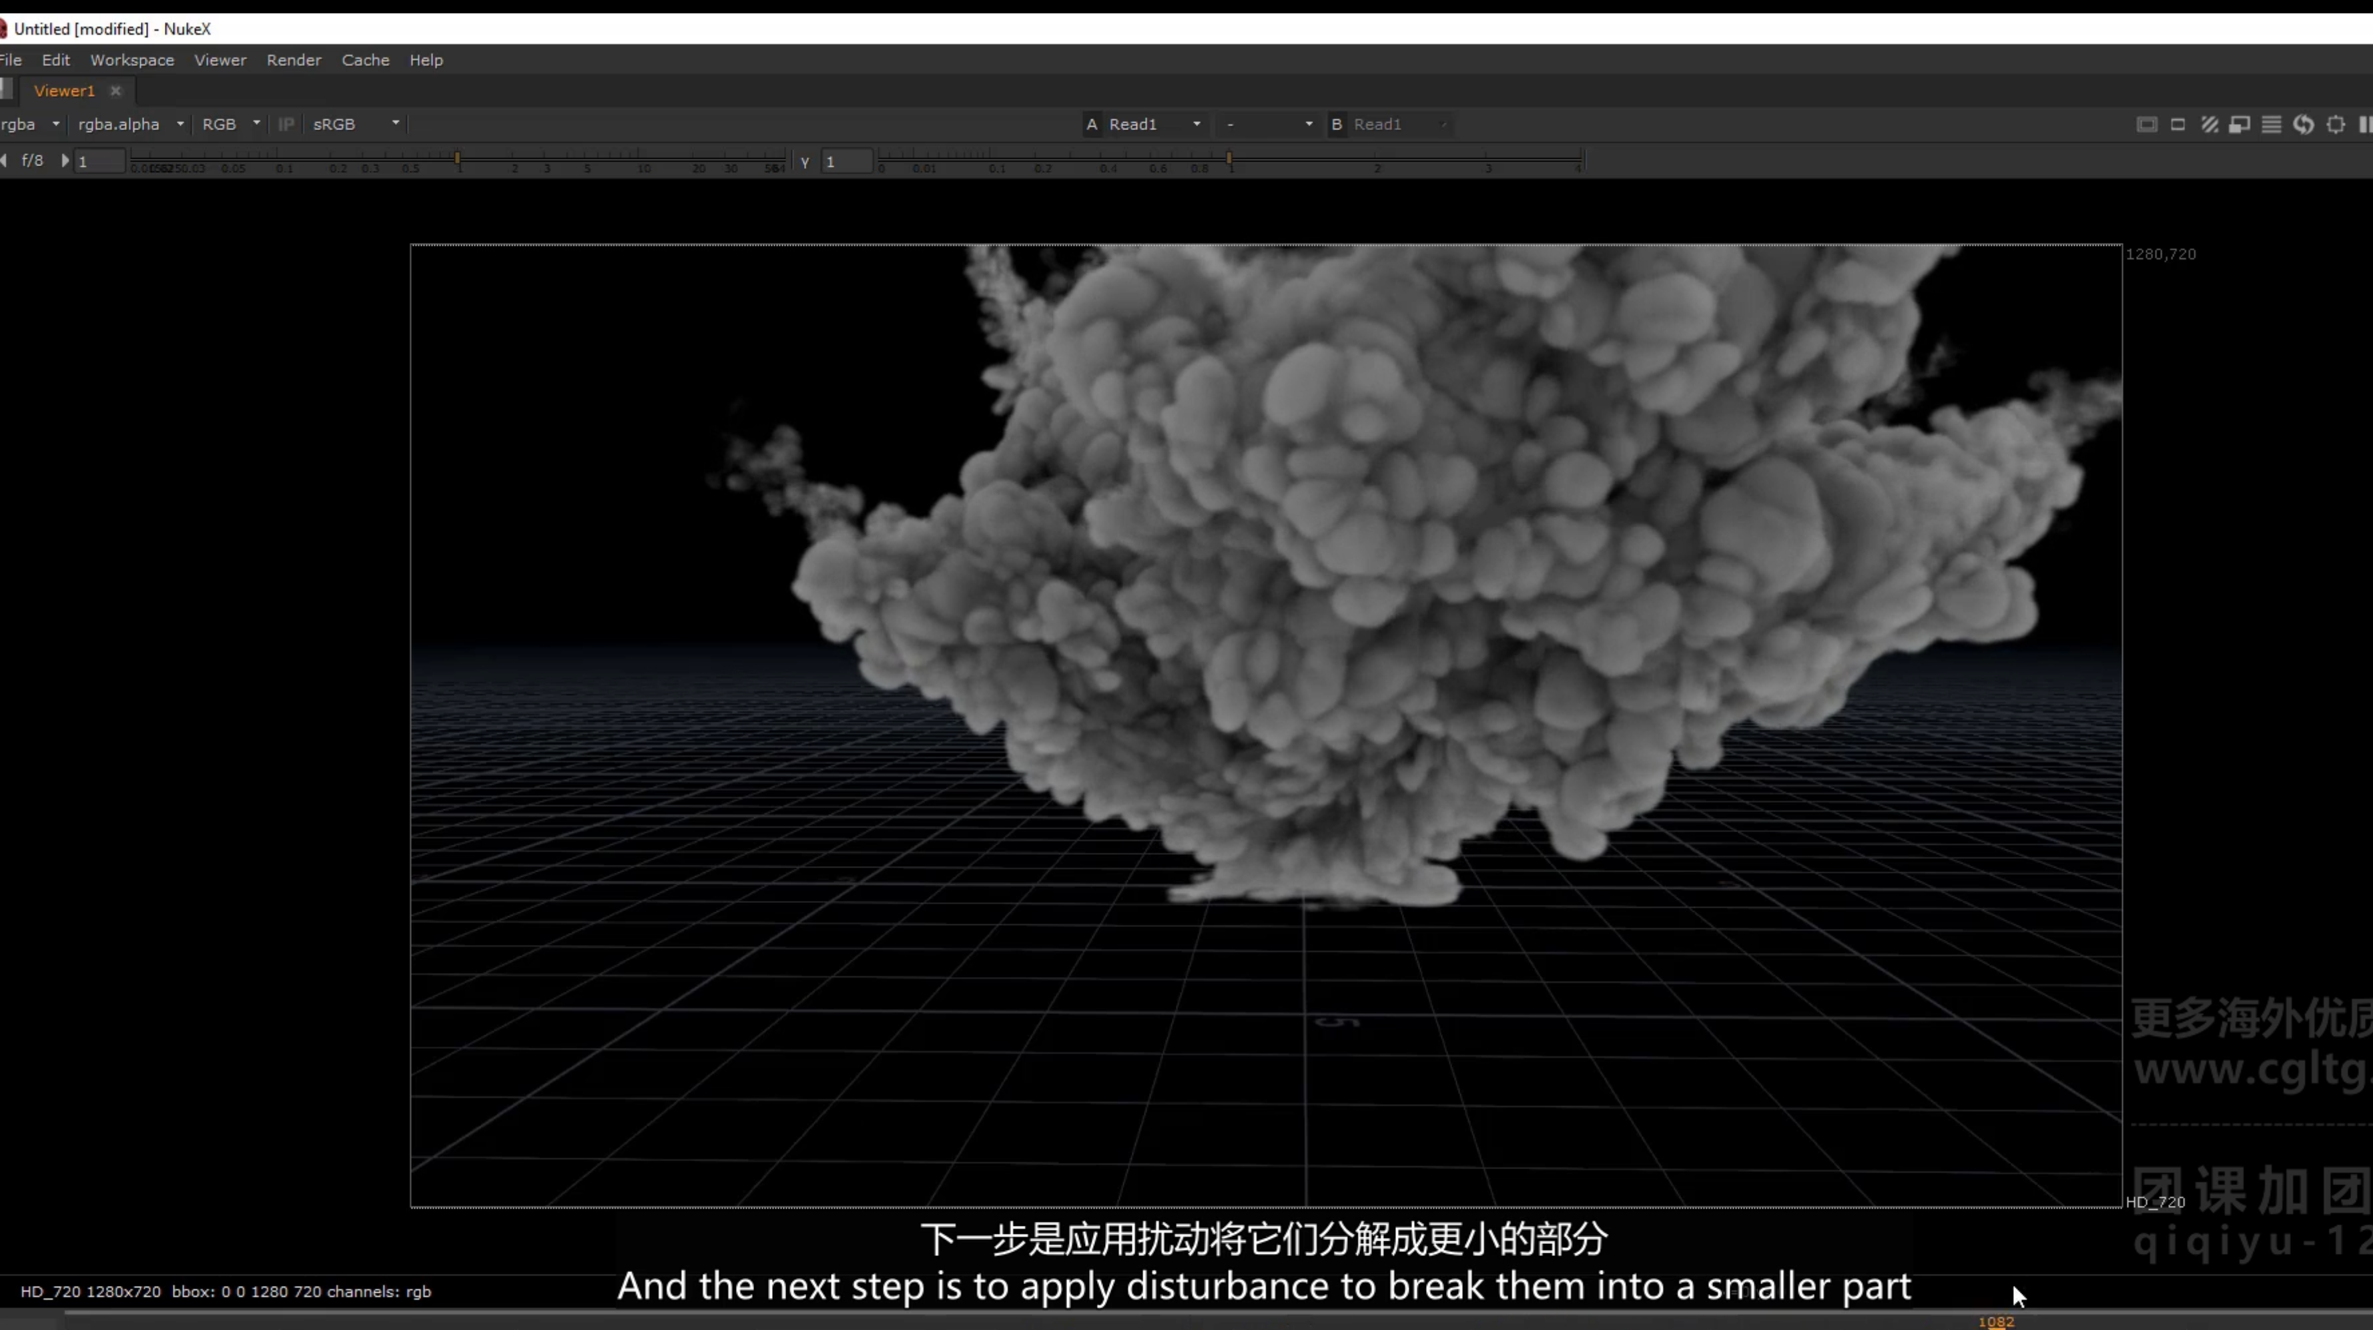Viewport: 2373px width, 1330px height.
Task: Open the Edit menu
Action: [55, 60]
